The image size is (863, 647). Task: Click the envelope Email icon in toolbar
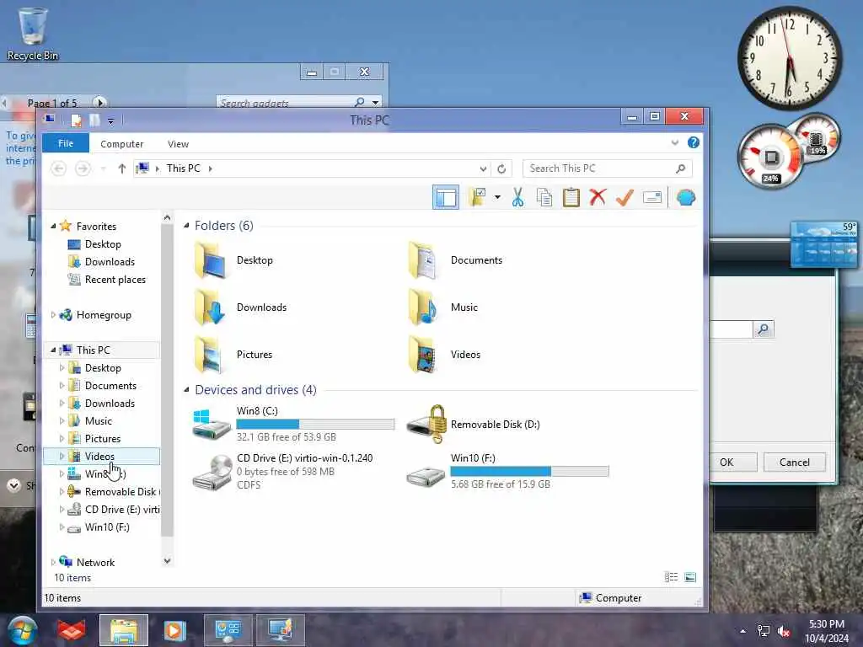click(x=652, y=197)
